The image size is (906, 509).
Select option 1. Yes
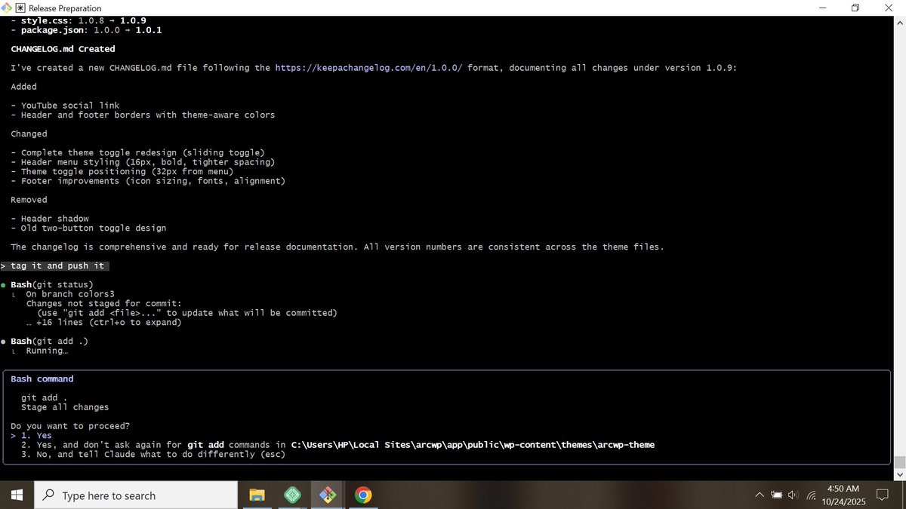(36, 435)
